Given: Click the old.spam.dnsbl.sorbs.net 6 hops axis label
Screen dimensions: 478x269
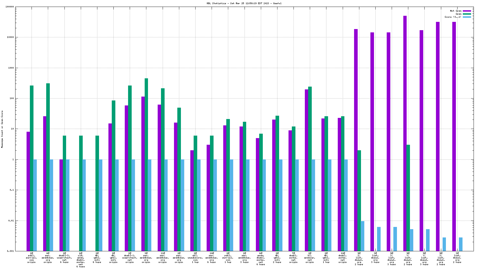Looking at the screenshot, I should coord(80,260).
